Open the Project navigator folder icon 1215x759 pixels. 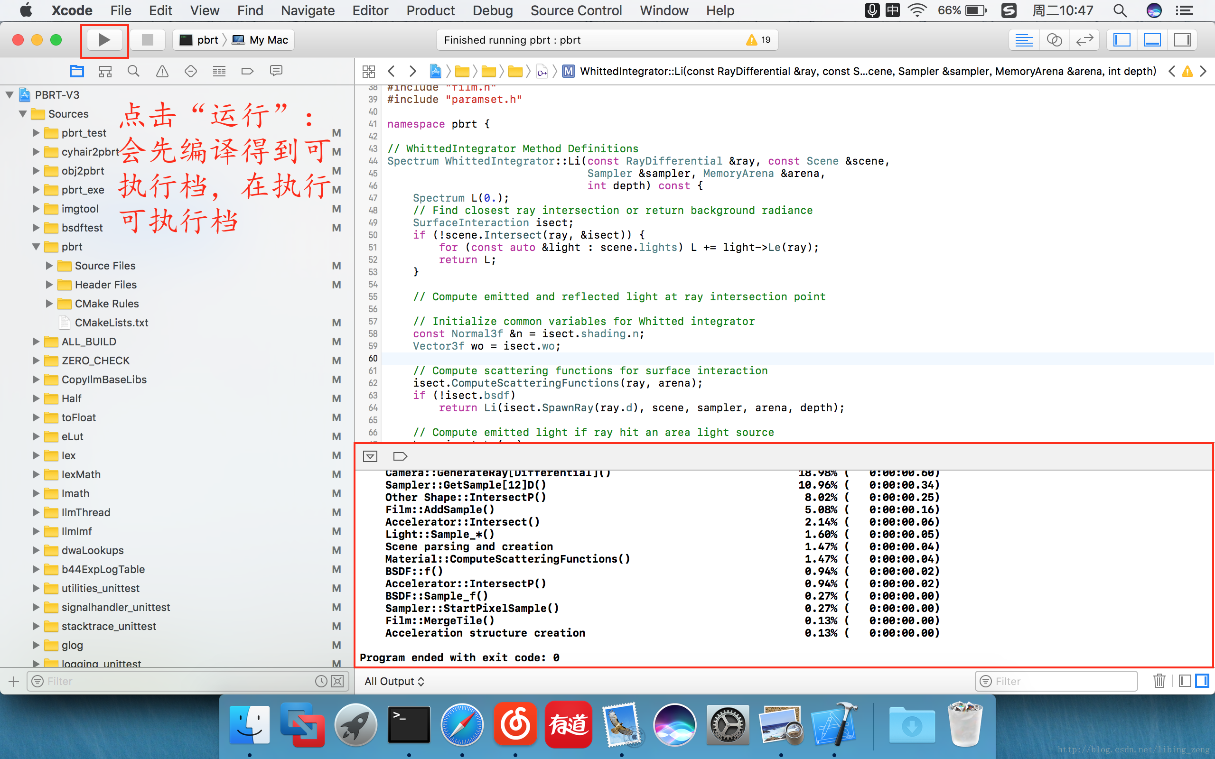[x=77, y=71]
